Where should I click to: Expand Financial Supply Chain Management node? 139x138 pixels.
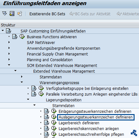(x=9, y=54)
